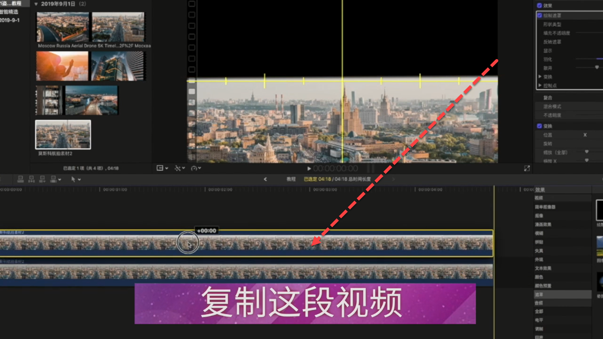Click the Append edit icon in timeline toolbar
This screenshot has height=339, width=603.
[x=42, y=179]
